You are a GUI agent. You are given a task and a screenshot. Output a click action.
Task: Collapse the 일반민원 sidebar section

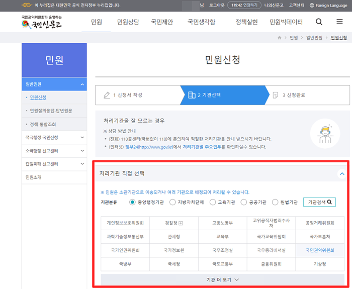82,84
